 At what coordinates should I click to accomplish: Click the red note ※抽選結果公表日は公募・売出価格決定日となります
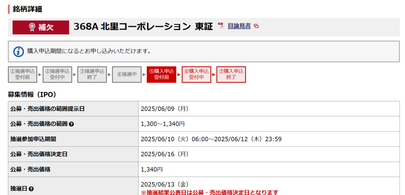(210, 192)
